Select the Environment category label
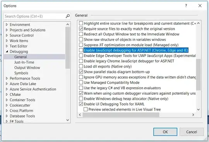Image resolution: width=209 pixels, height=142 pixels. [20, 24]
